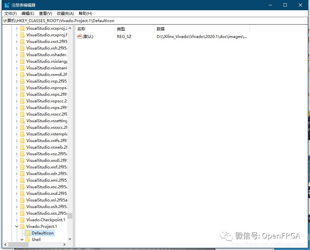Select the VisualStudio.vstempla folder icon

pyautogui.click(x=22, y=134)
